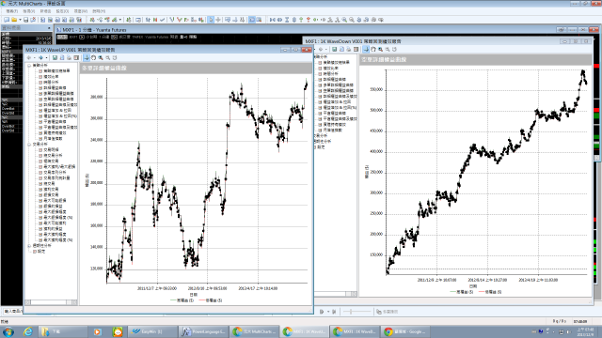Open the 設定(O) menu
602x338 pixels.
[x=62, y=11]
